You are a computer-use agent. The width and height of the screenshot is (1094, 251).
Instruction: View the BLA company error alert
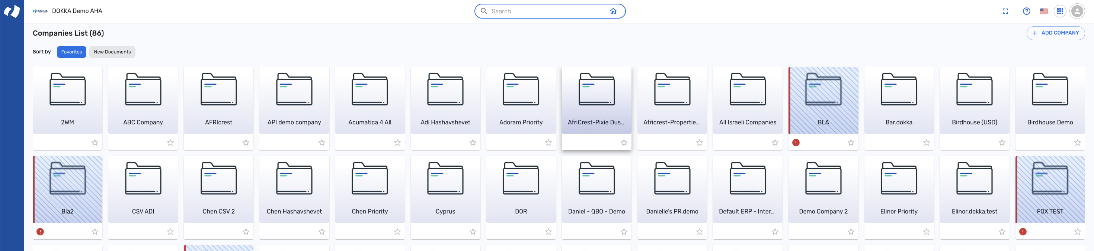[796, 143]
